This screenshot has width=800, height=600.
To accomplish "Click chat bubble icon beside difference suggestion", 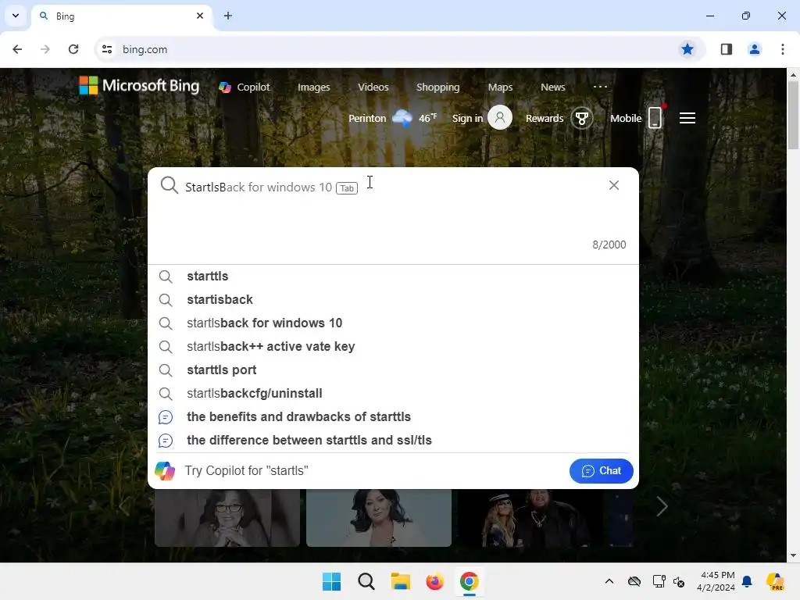I will 166,441.
